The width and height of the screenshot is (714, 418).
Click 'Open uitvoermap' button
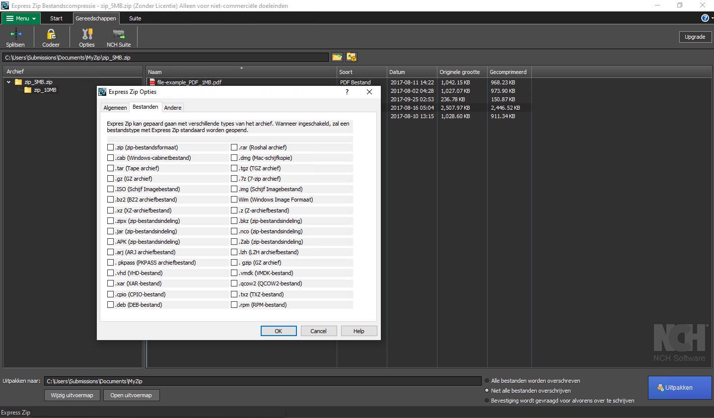point(131,395)
